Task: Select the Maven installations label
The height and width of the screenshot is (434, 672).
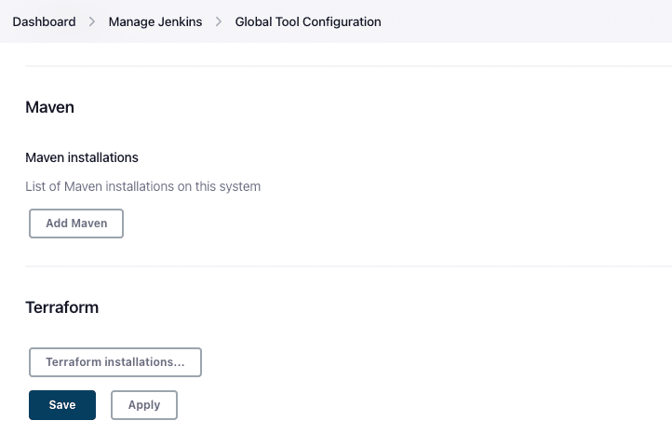Action: (x=82, y=157)
